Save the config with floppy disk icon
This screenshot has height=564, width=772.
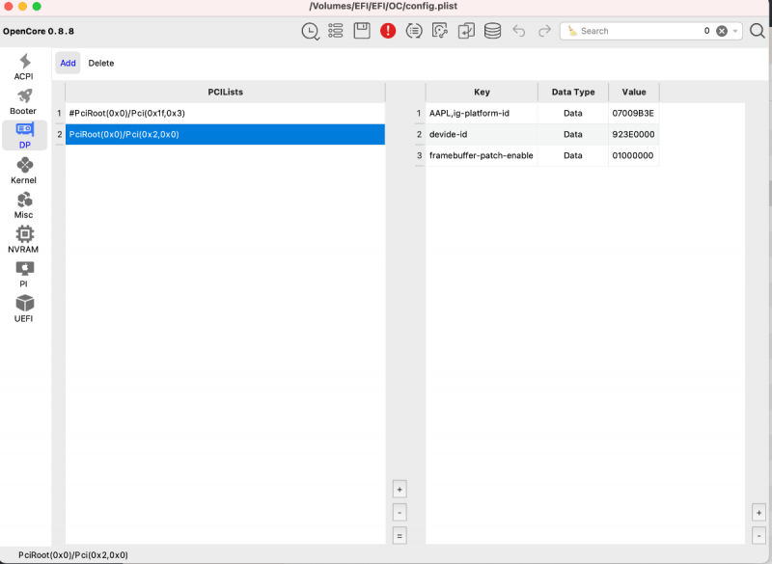pos(362,31)
